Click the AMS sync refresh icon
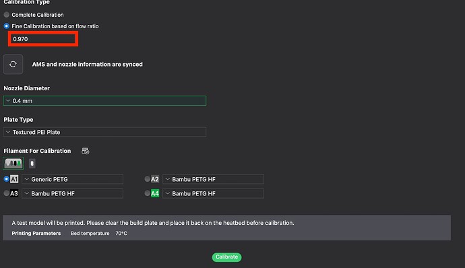The image size is (465, 268). pos(13,64)
